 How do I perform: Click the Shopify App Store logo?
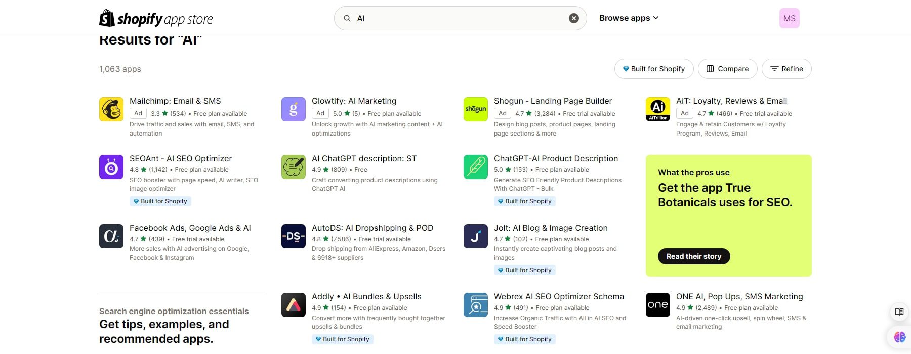coord(156,19)
